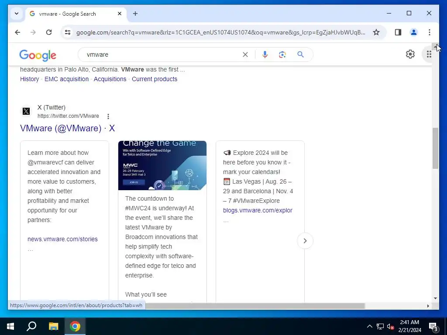Image resolution: width=447 pixels, height=335 pixels.
Task: Open the news.vmware.com/stories link
Action: point(62,239)
